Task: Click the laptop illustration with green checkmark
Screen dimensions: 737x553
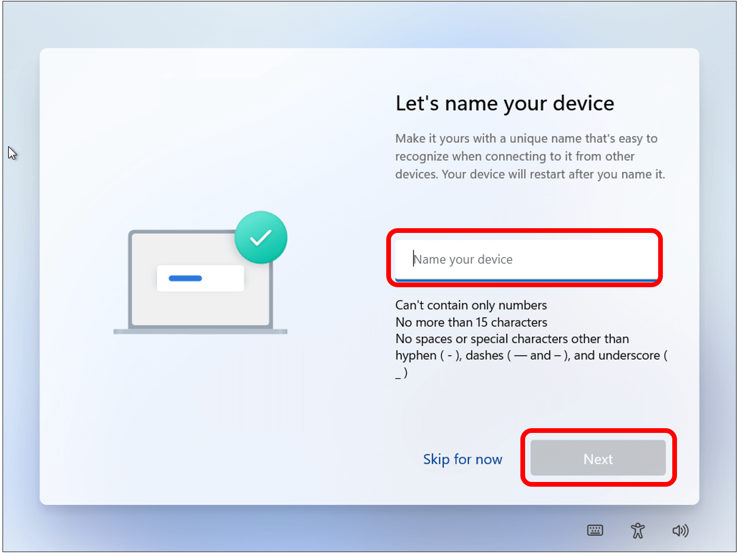Action: point(200,273)
